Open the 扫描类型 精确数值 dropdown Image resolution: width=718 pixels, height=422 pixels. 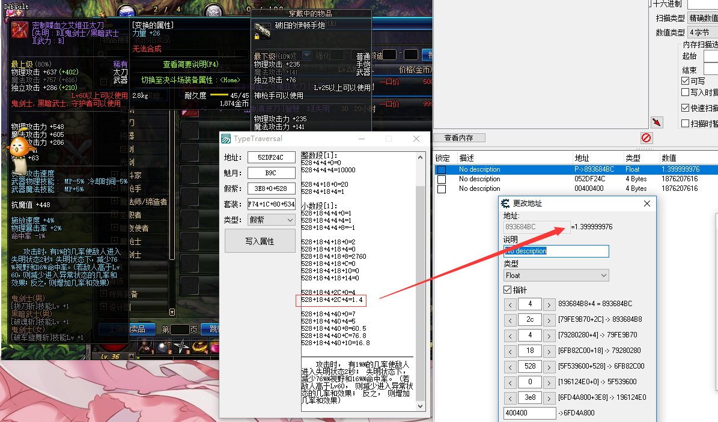pyautogui.click(x=704, y=18)
